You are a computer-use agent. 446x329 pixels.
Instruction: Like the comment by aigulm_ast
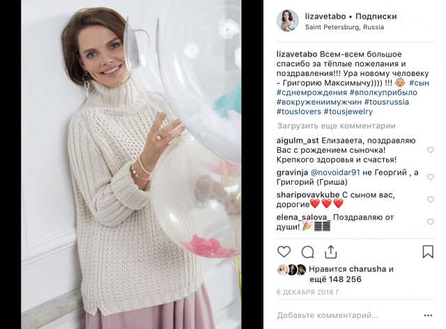tap(431, 150)
